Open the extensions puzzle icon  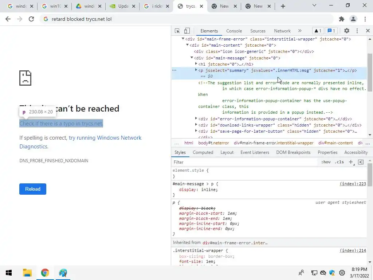pyautogui.click(x=342, y=19)
